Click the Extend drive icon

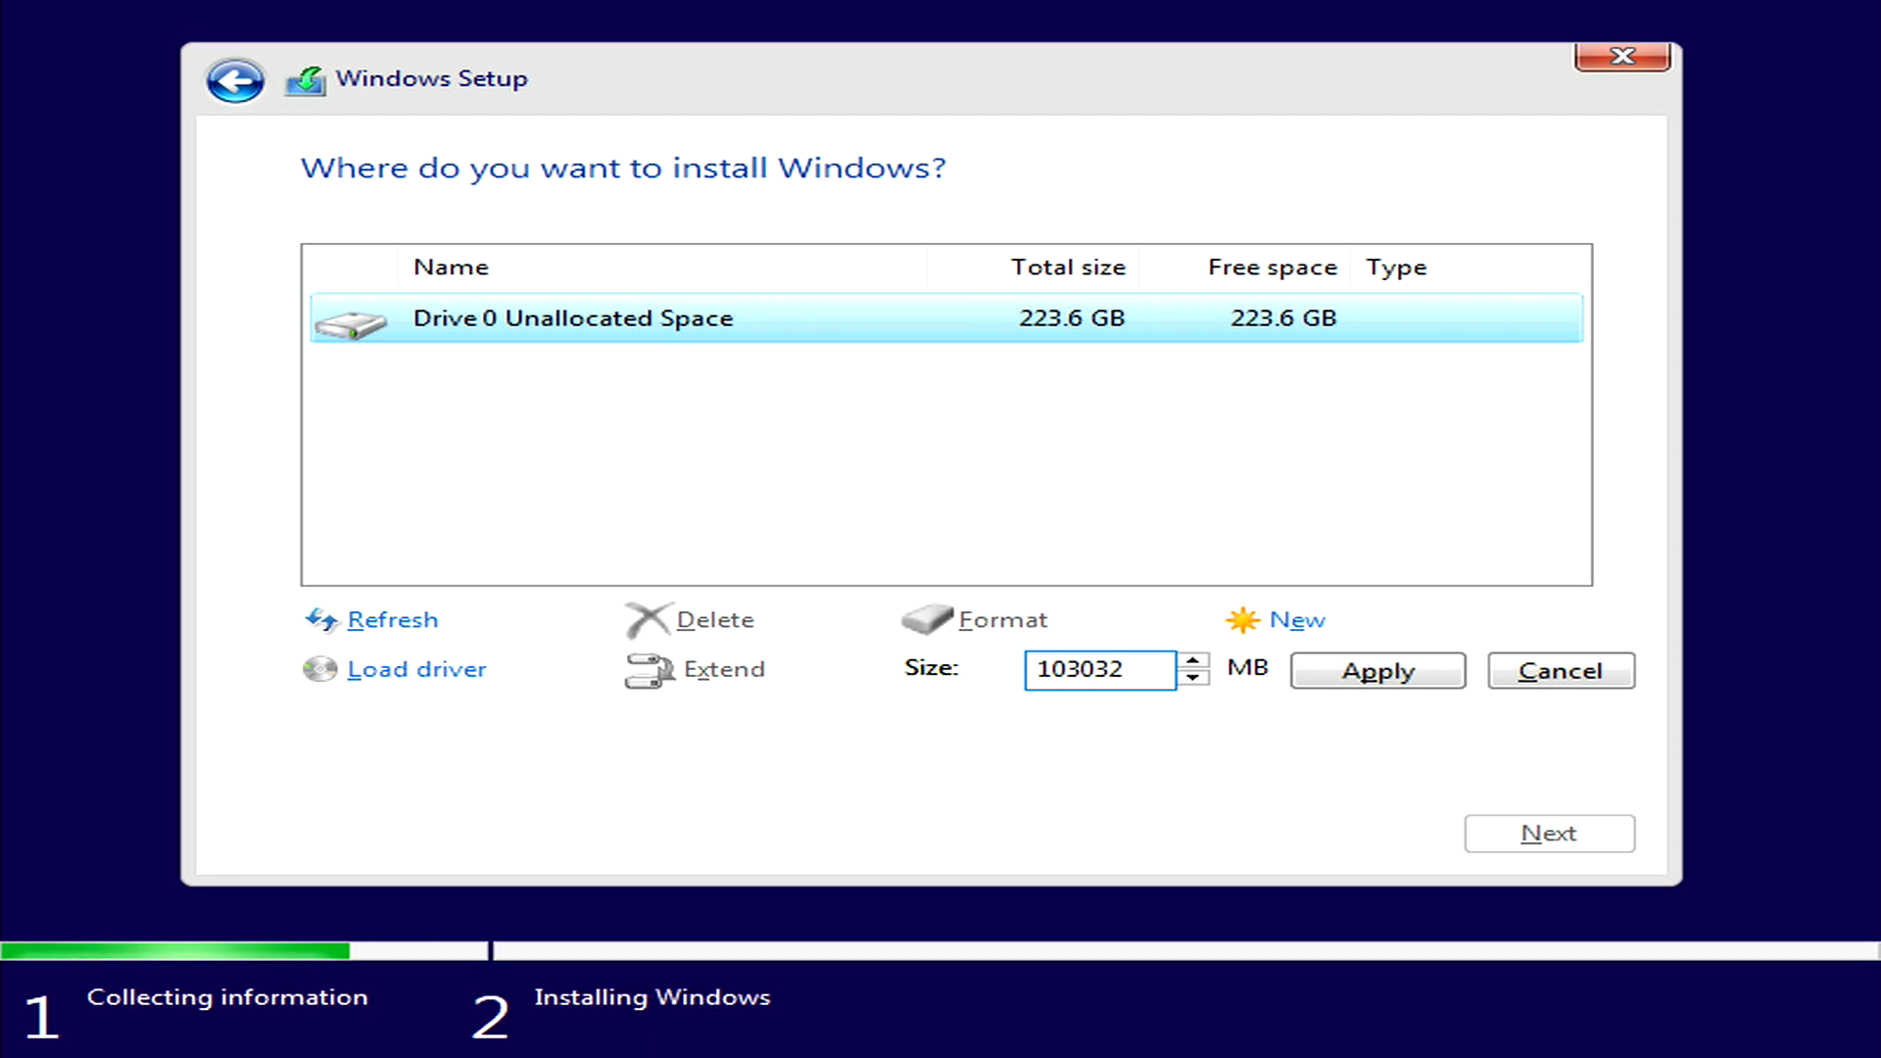coord(650,671)
